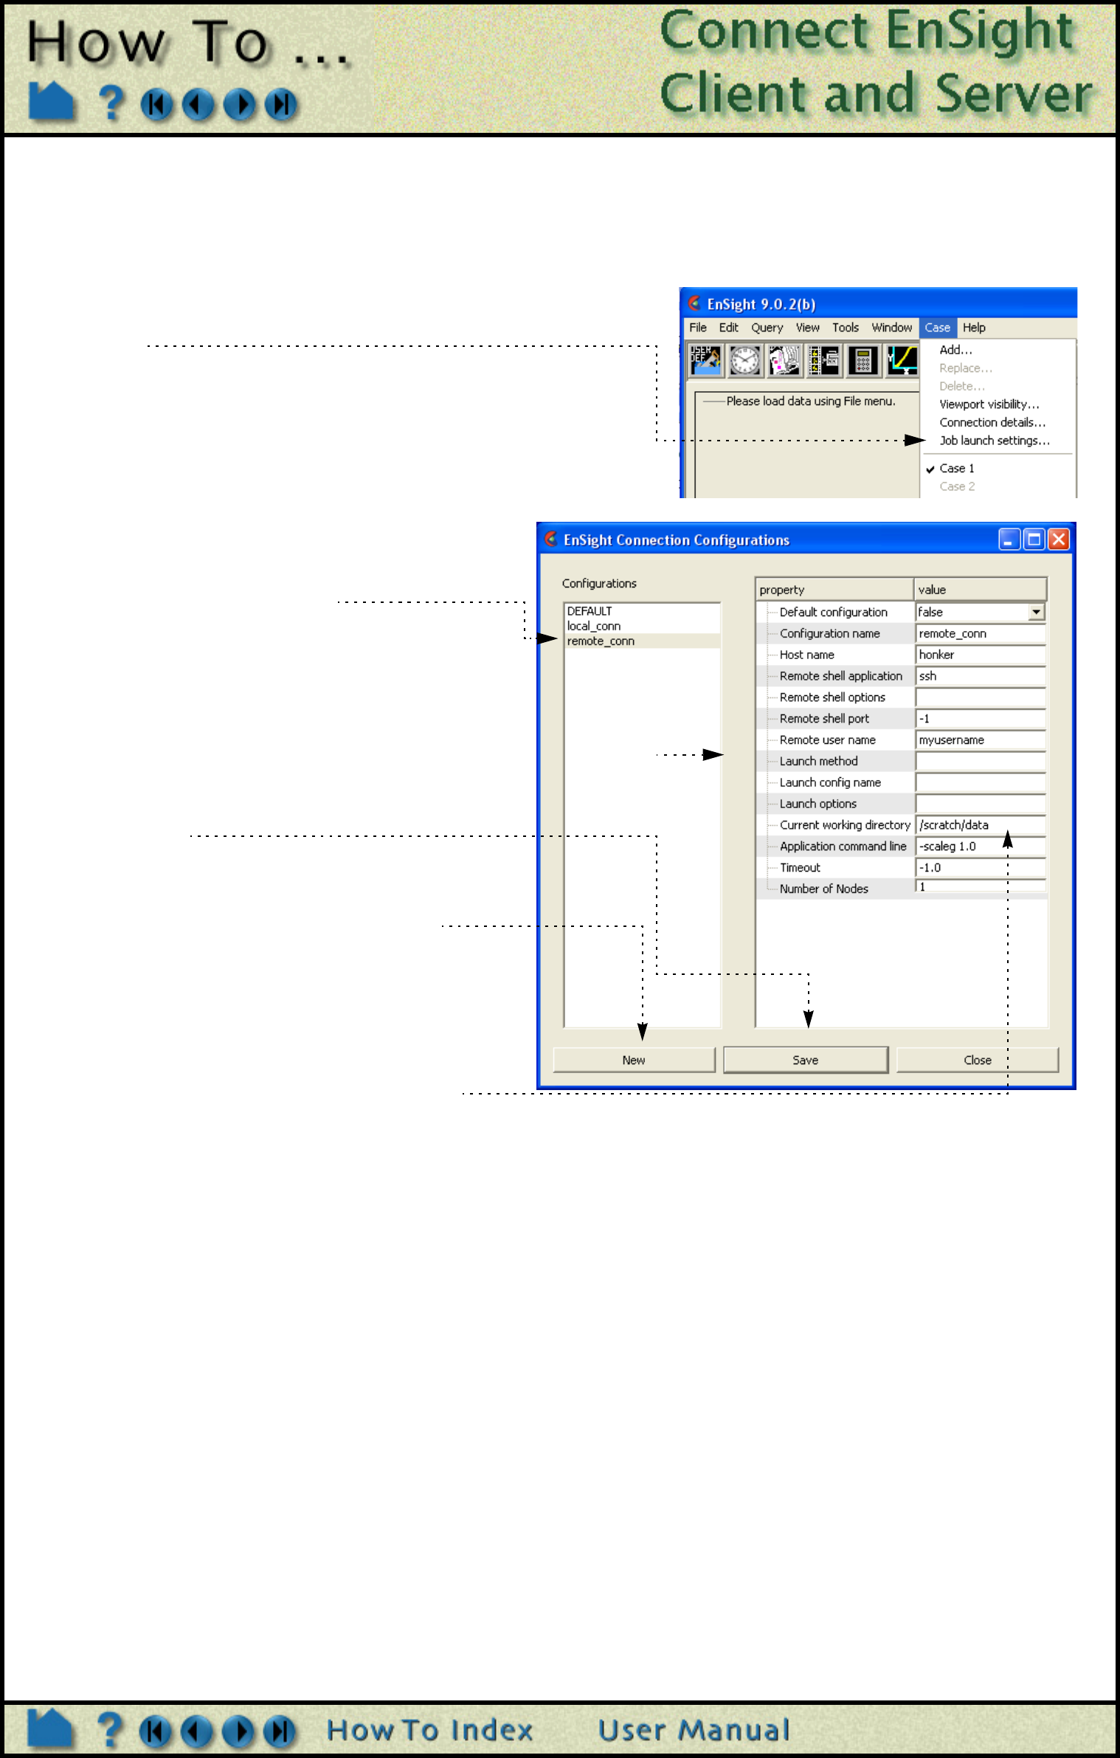Image resolution: width=1120 pixels, height=1758 pixels.
Task: Click the Current working directory value field
Action: pyautogui.click(x=981, y=825)
